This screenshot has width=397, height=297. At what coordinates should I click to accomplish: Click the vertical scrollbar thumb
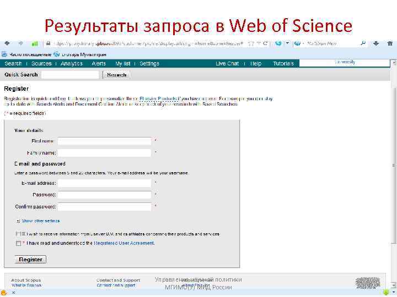click(x=394, y=166)
